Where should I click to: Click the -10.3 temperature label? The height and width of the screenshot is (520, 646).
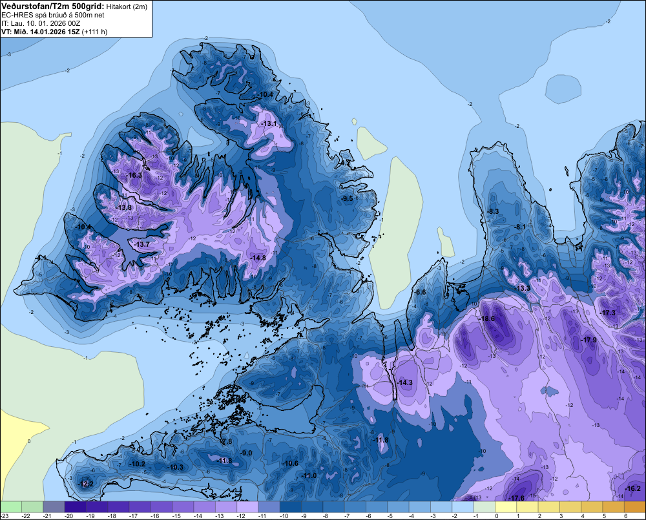(x=176, y=467)
